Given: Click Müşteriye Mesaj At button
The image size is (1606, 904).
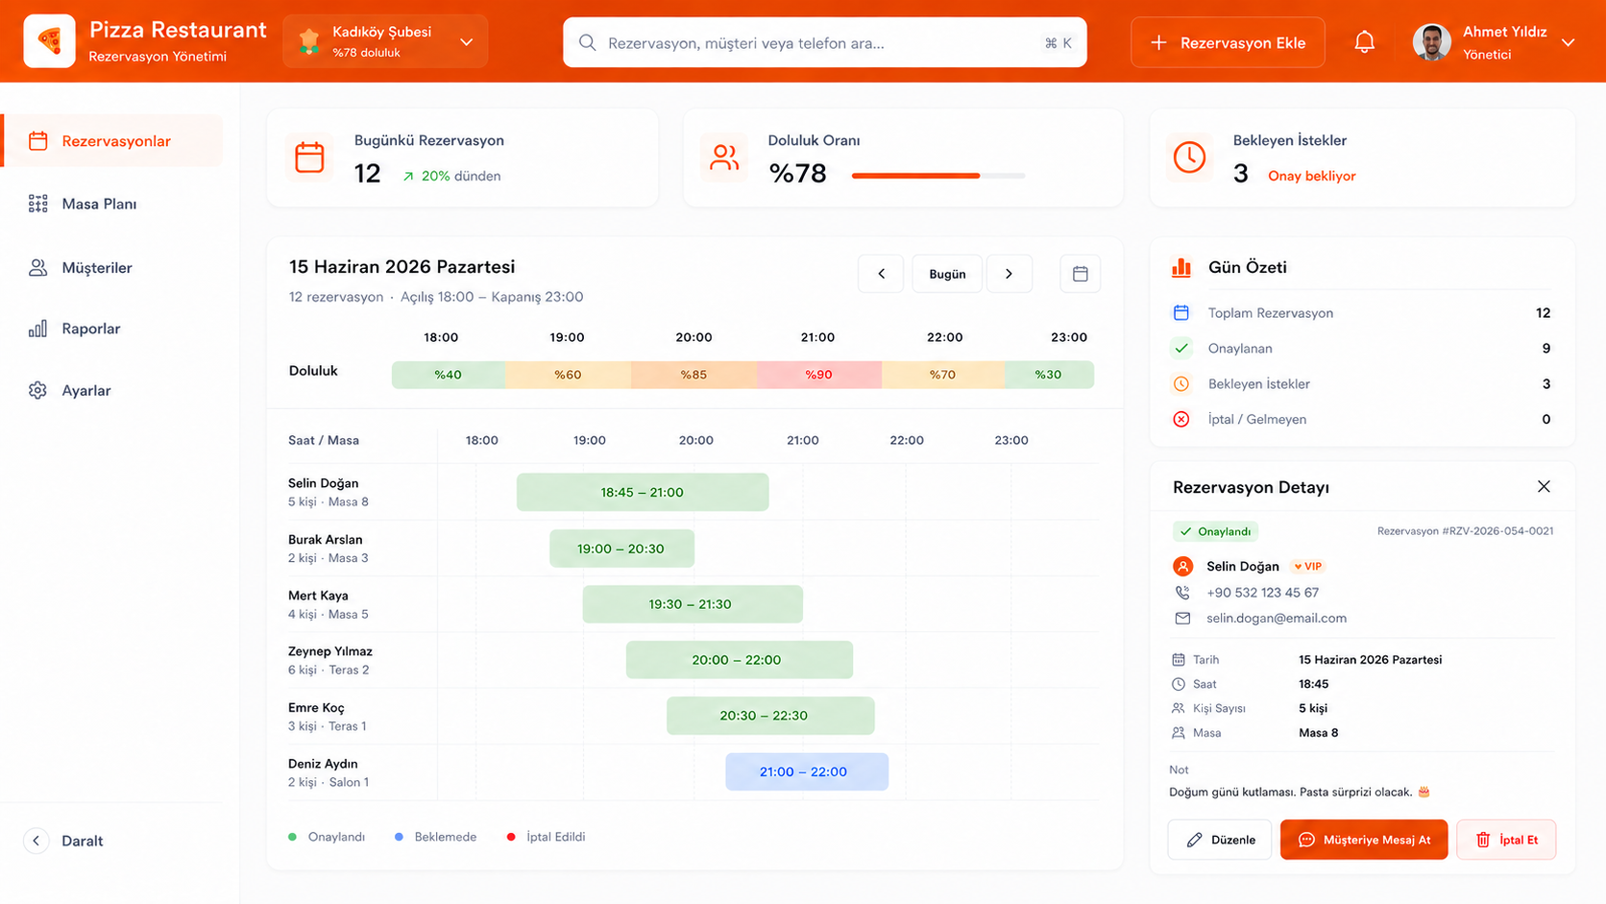Looking at the screenshot, I should click(x=1364, y=840).
